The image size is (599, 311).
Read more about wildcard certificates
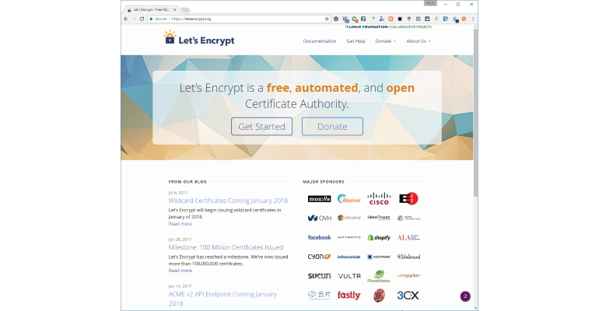180,224
